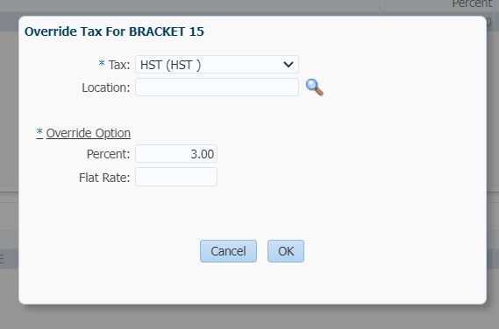Click the Flat Rate field label
This screenshot has height=329, width=499.
[104, 178]
